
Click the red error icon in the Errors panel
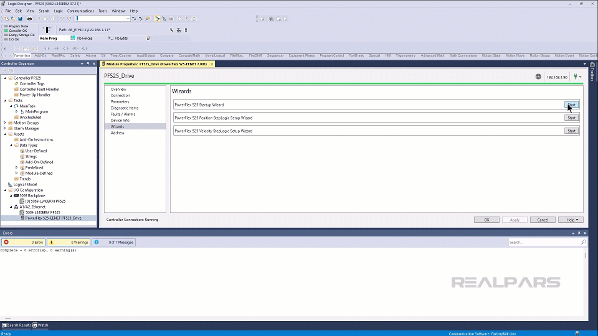6,242
